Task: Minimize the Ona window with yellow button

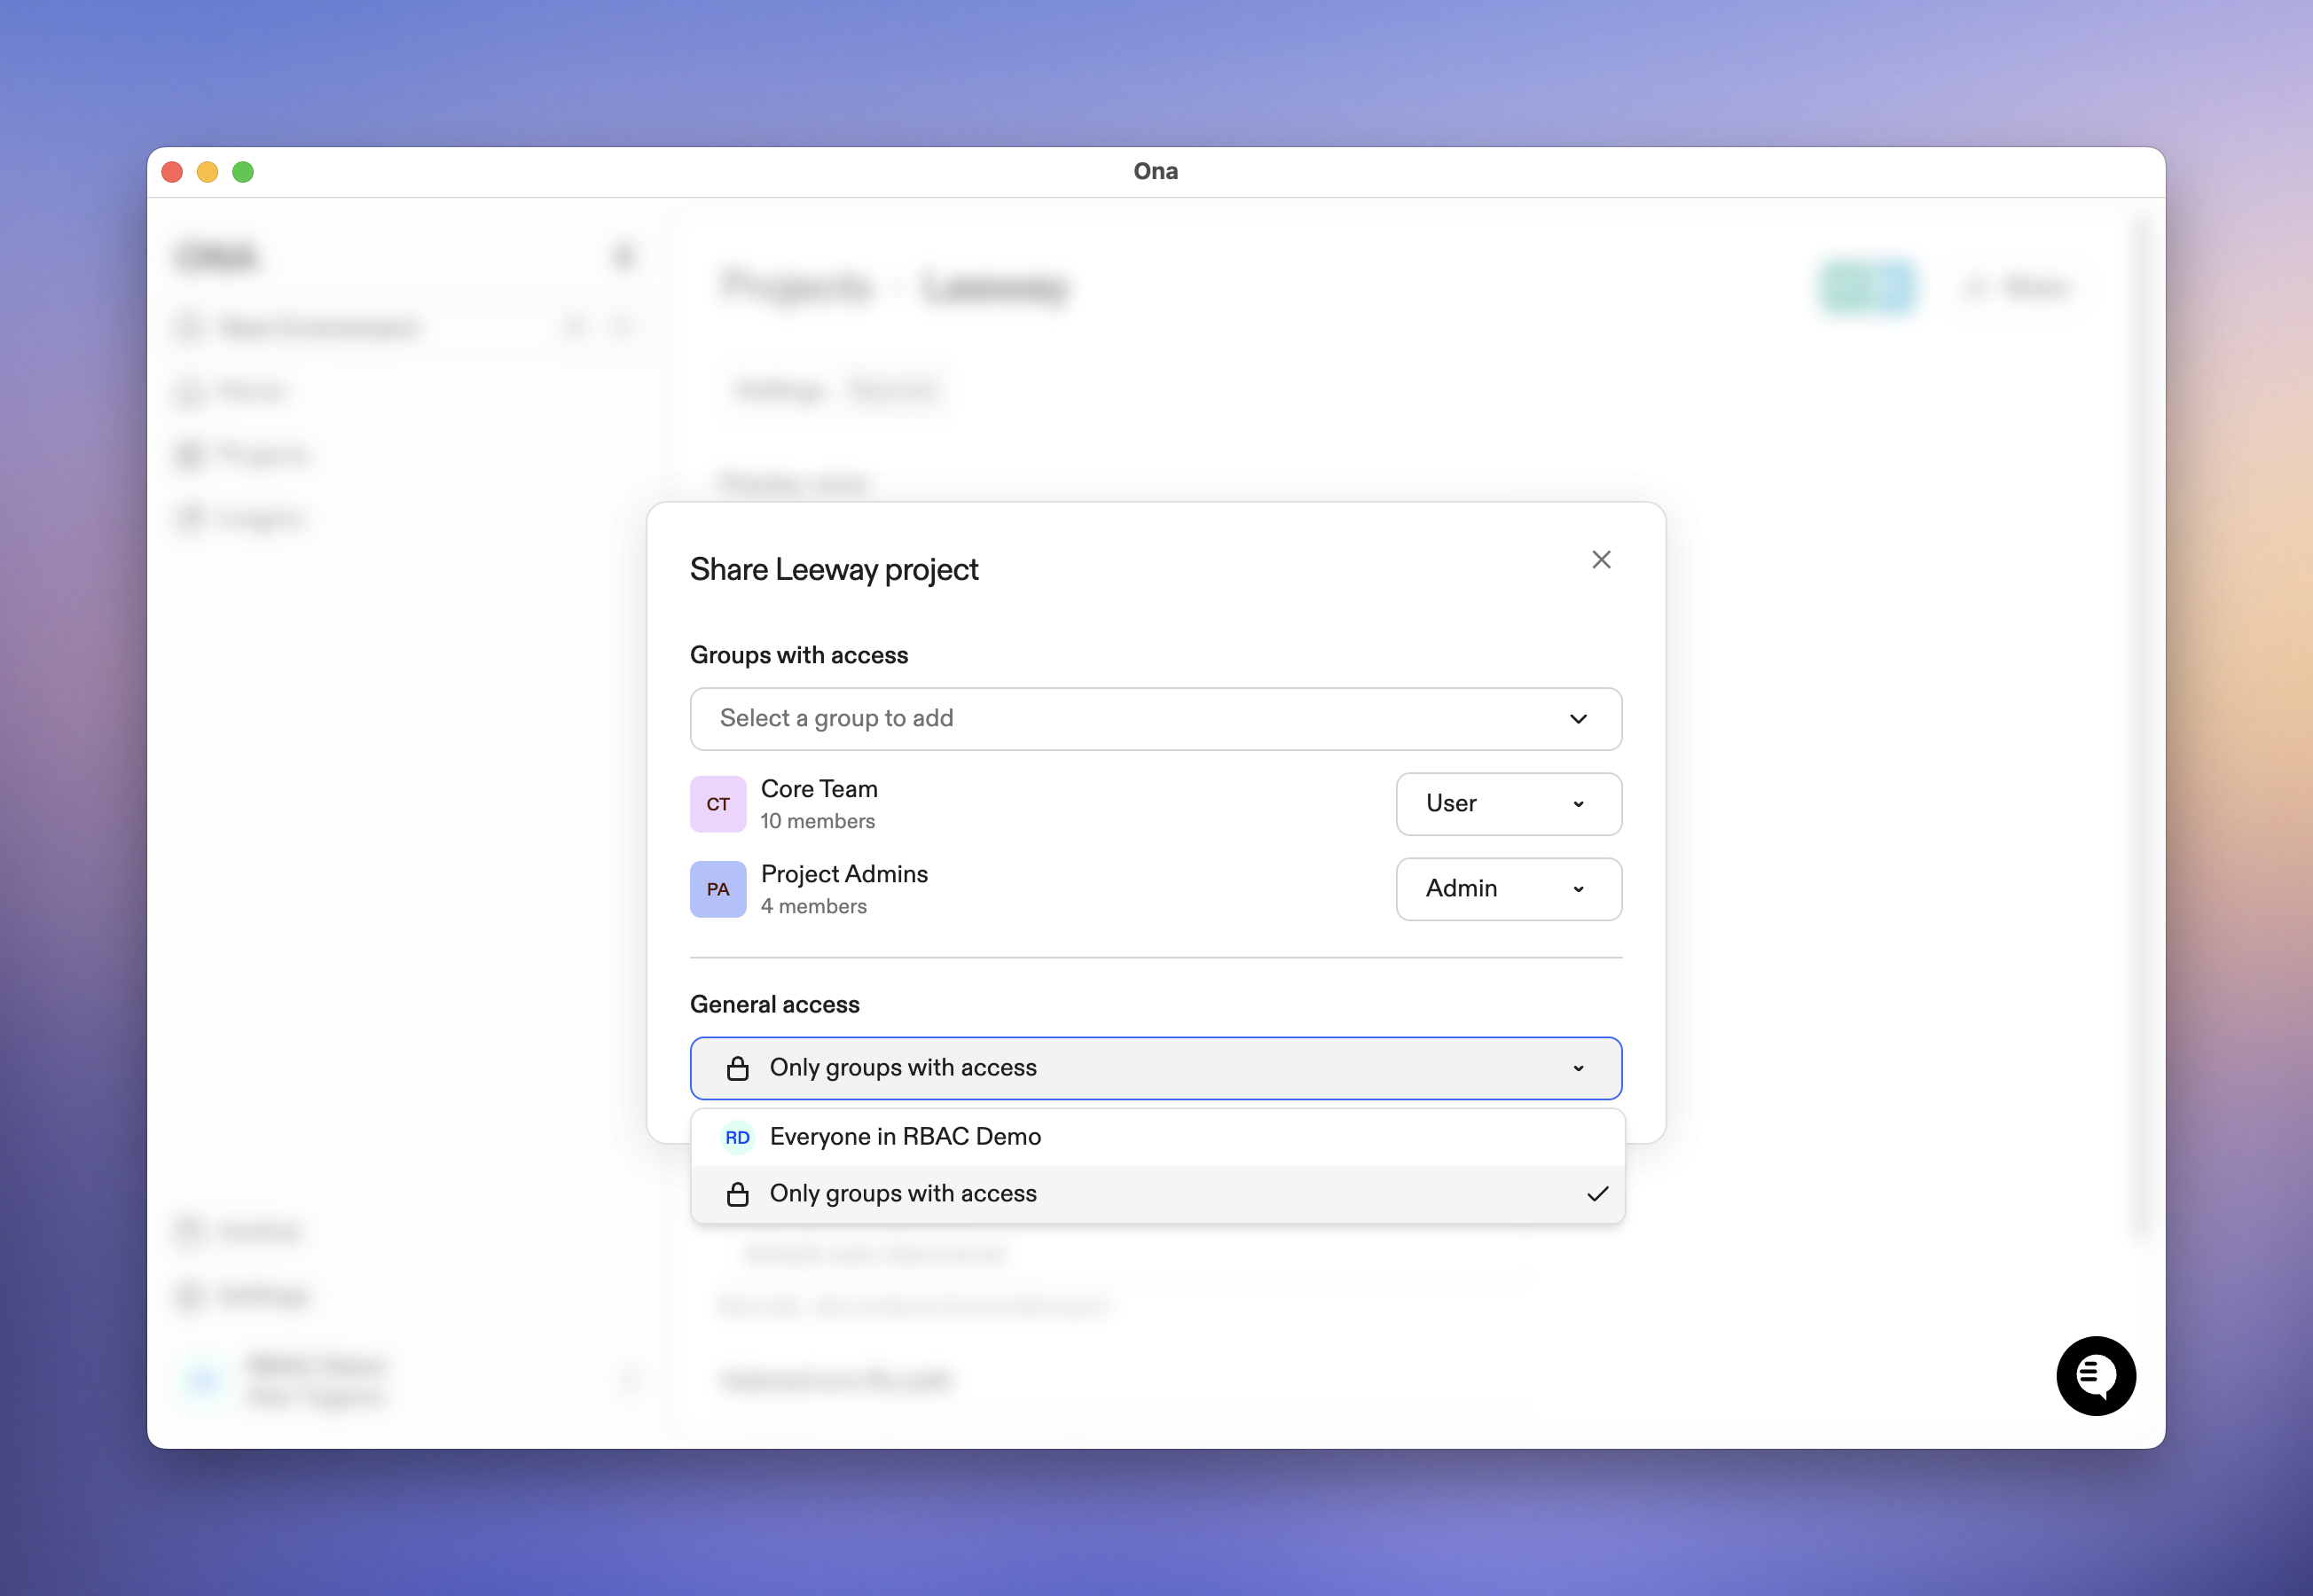Action: click(x=208, y=172)
